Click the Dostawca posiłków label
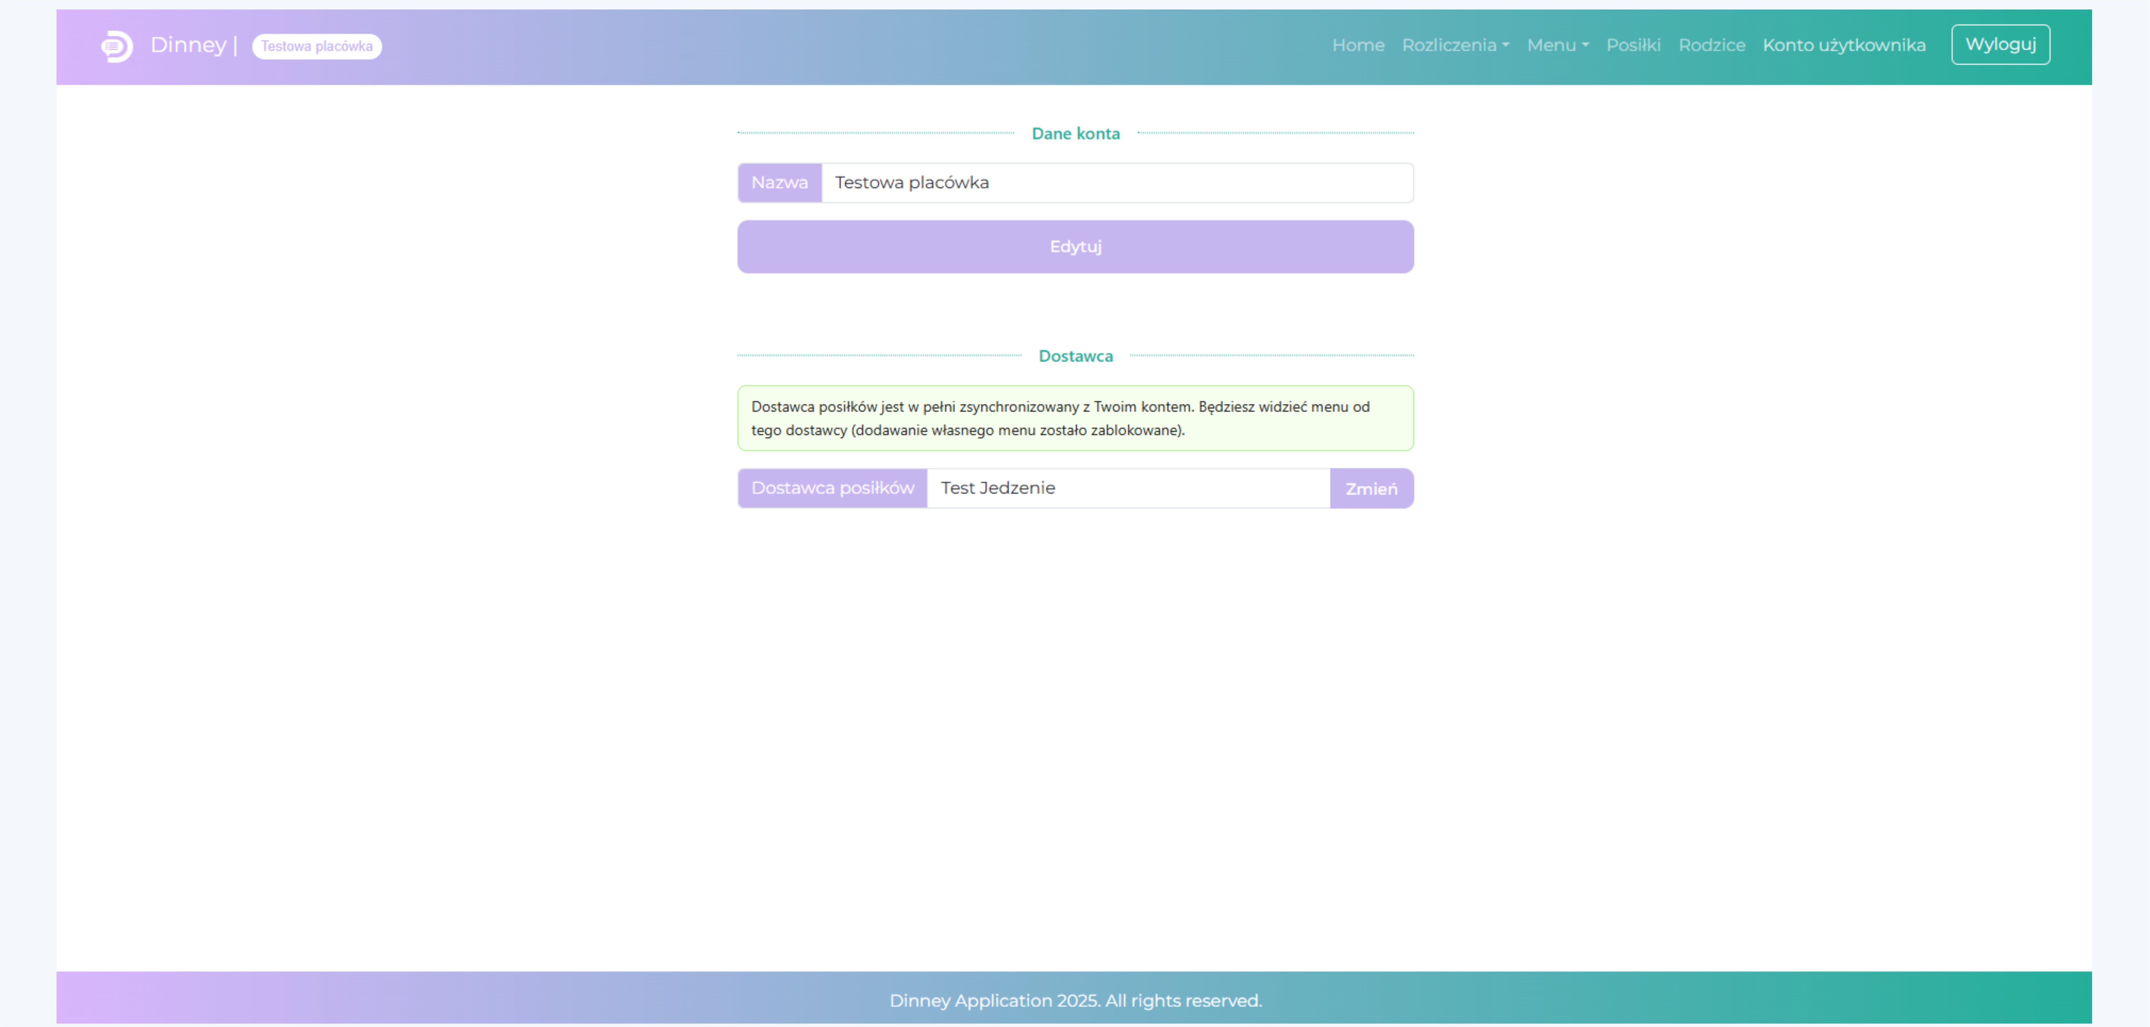The image size is (2150, 1027). coord(832,488)
